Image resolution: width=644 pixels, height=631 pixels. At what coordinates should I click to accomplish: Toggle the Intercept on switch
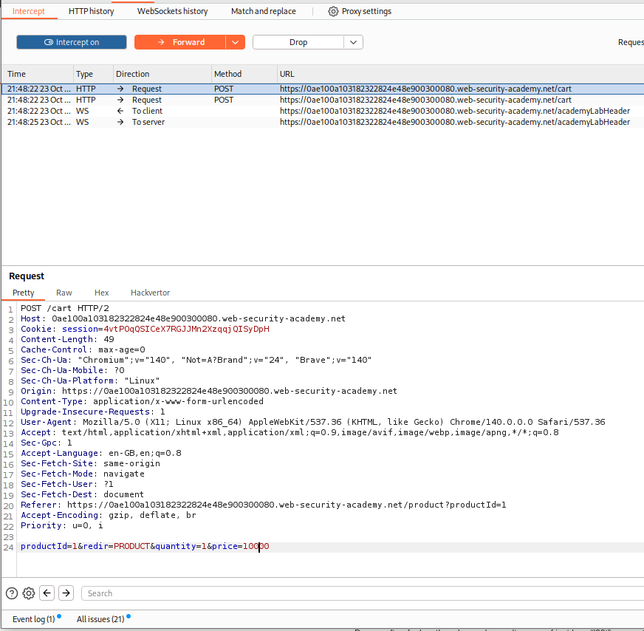[72, 42]
